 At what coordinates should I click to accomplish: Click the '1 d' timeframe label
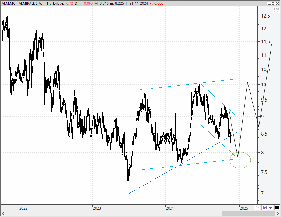(49, 3)
